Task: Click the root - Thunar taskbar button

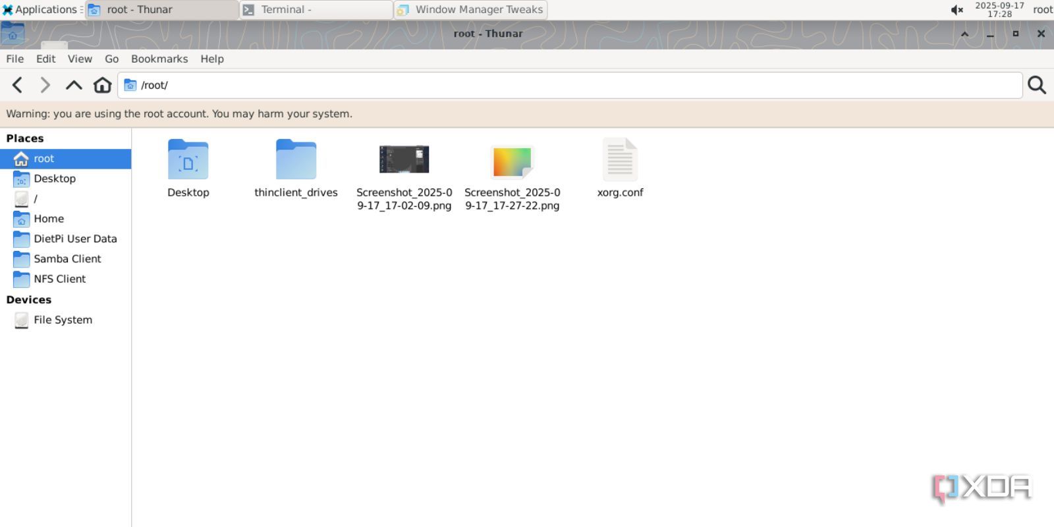Action: 162,9
